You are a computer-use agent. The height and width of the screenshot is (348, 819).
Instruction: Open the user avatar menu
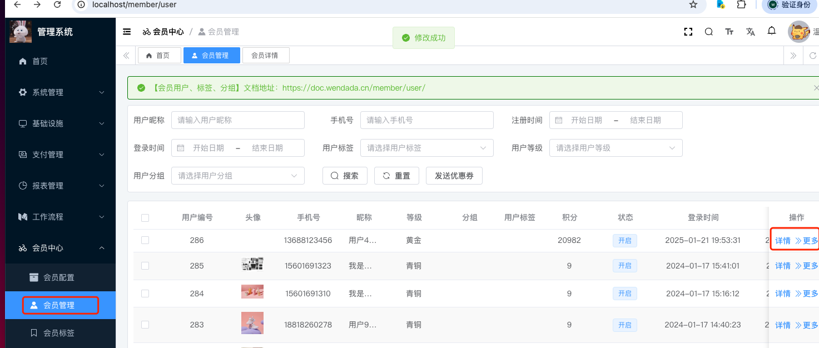[799, 32]
